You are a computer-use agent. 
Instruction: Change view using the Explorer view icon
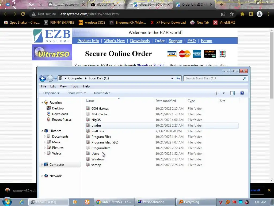pyautogui.click(x=218, y=93)
